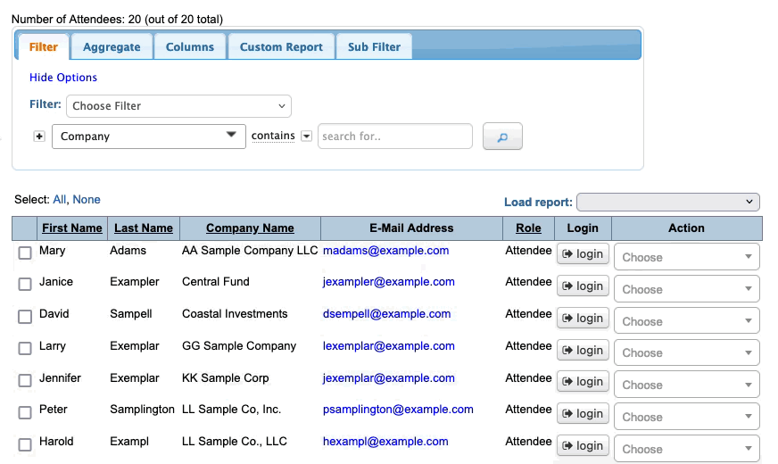
Task: Select All attendees link
Action: pyautogui.click(x=59, y=200)
